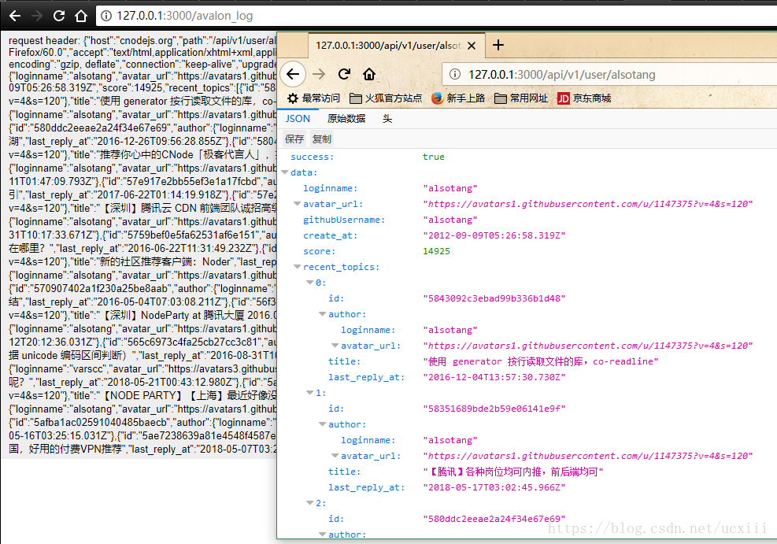
Task: Open 新手上路 Firefox bookmark
Action: pyautogui.click(x=458, y=98)
